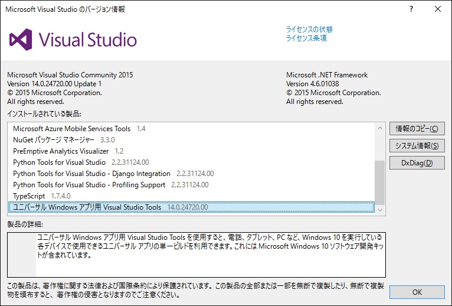The height and width of the screenshot is (306, 452).
Task: Launch DxDiag(D) button
Action: point(417,163)
